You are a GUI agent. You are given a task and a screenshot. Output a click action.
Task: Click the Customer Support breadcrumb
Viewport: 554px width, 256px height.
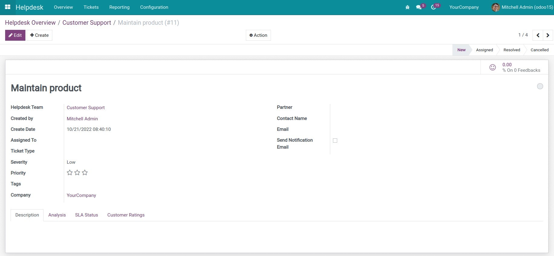tap(87, 23)
